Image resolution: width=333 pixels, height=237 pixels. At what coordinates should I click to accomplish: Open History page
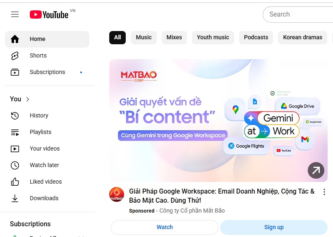(47, 115)
